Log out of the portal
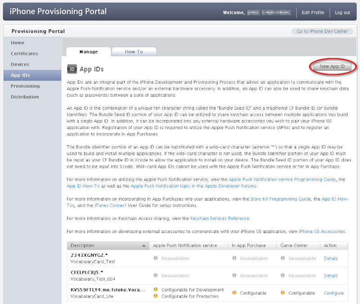Image resolution: width=360 pixels, height=304 pixels. pos(342,13)
